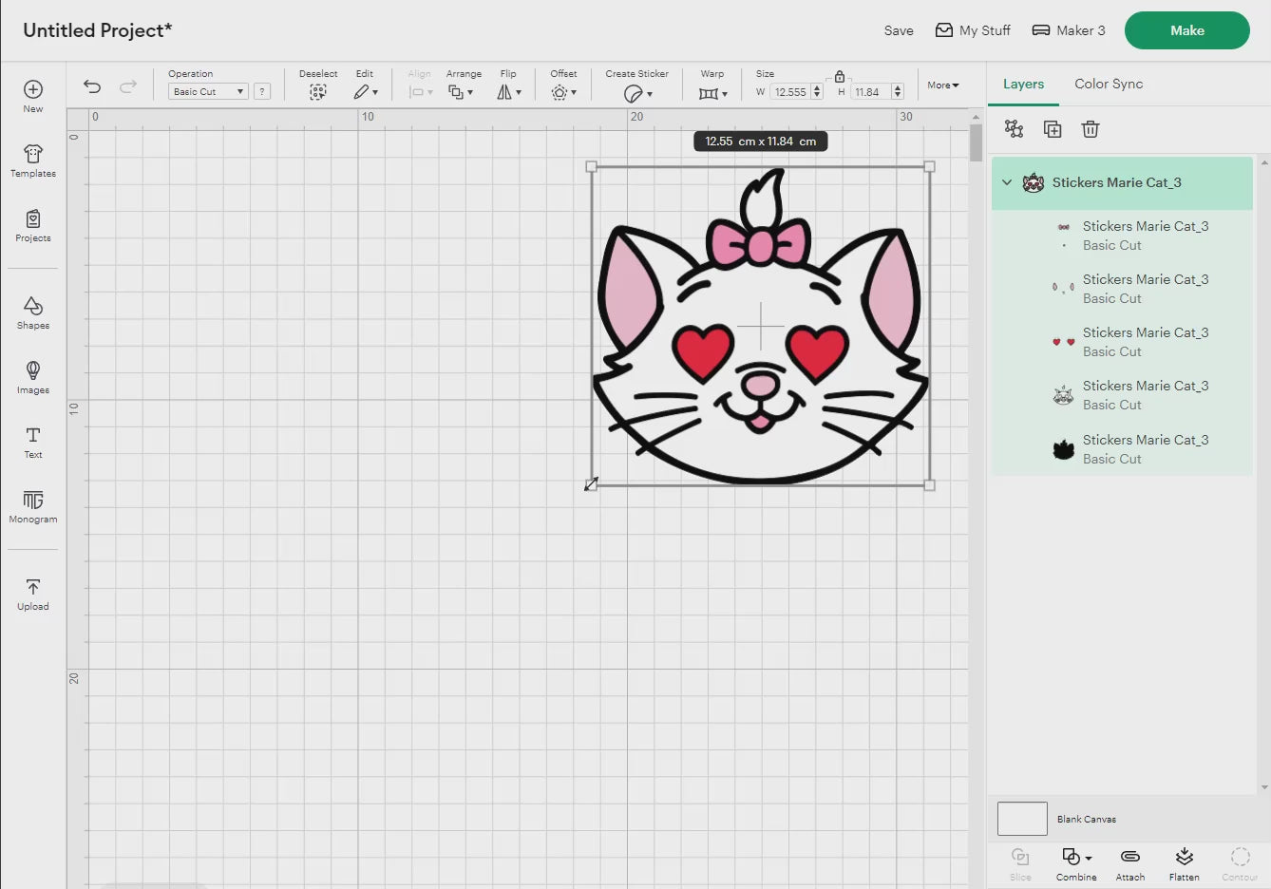Open the Flip dropdown
The width and height of the screenshot is (1271, 889).
click(x=509, y=92)
